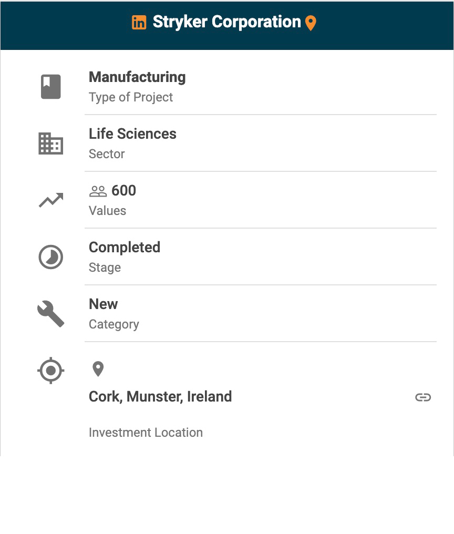The width and height of the screenshot is (454, 534).
Task: Click the crosshair target icon for location
Action: [x=51, y=371]
